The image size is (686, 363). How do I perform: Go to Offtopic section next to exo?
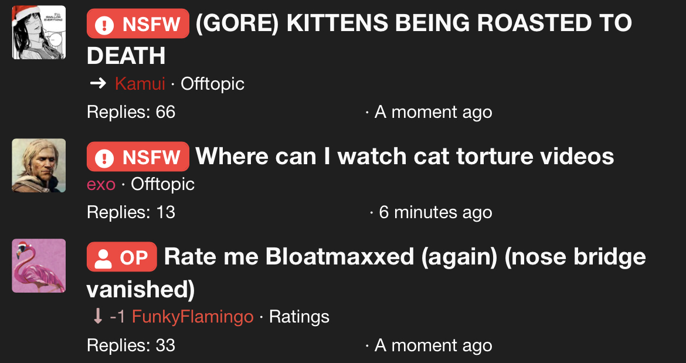[x=163, y=184]
